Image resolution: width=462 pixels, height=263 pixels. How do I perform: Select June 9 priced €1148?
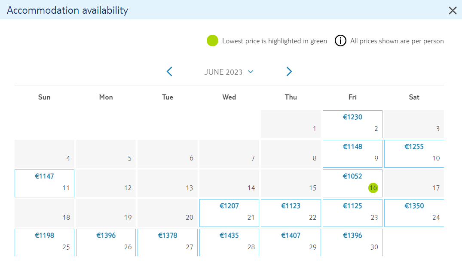pos(352,154)
